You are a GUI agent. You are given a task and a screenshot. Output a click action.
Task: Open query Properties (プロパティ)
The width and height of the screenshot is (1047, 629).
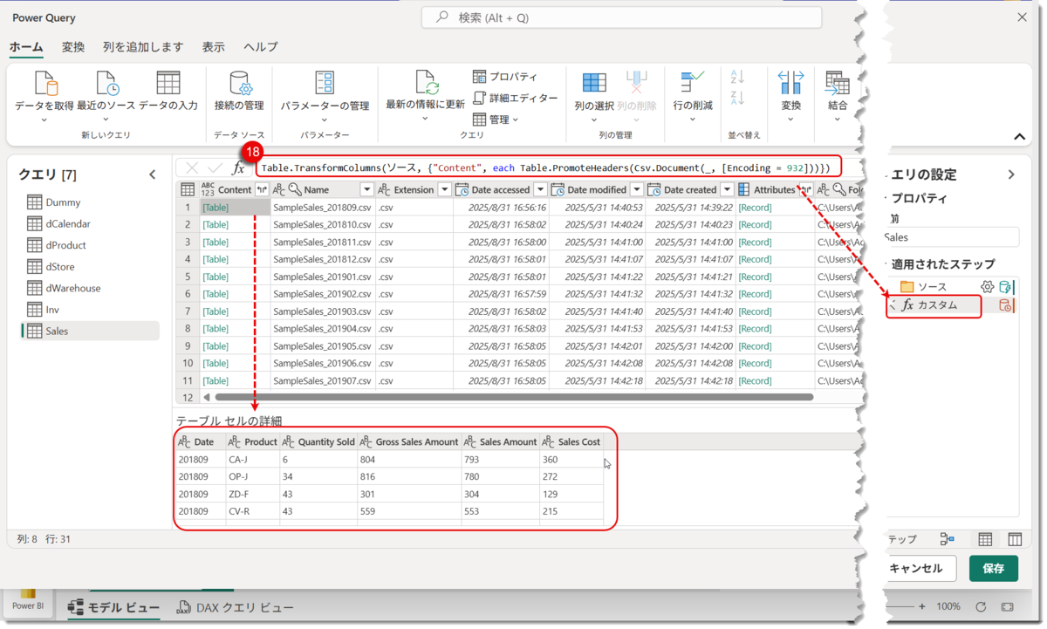pyautogui.click(x=505, y=77)
